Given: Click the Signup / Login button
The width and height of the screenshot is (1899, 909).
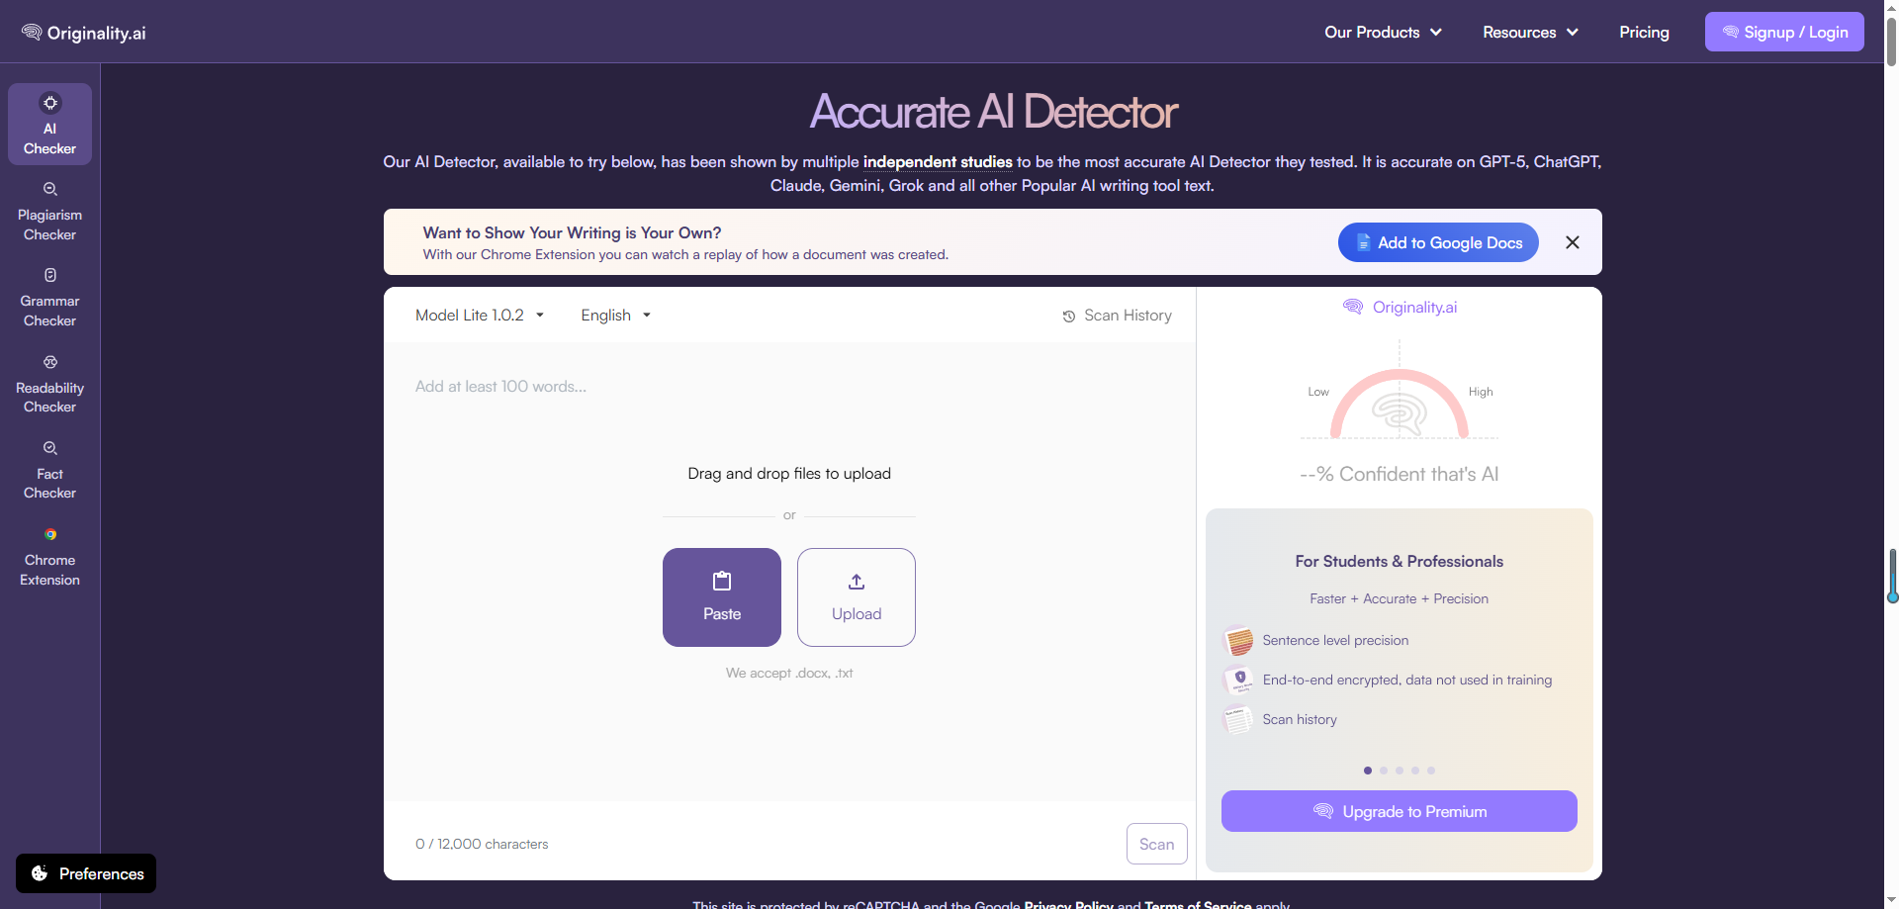Looking at the screenshot, I should click(x=1784, y=32).
